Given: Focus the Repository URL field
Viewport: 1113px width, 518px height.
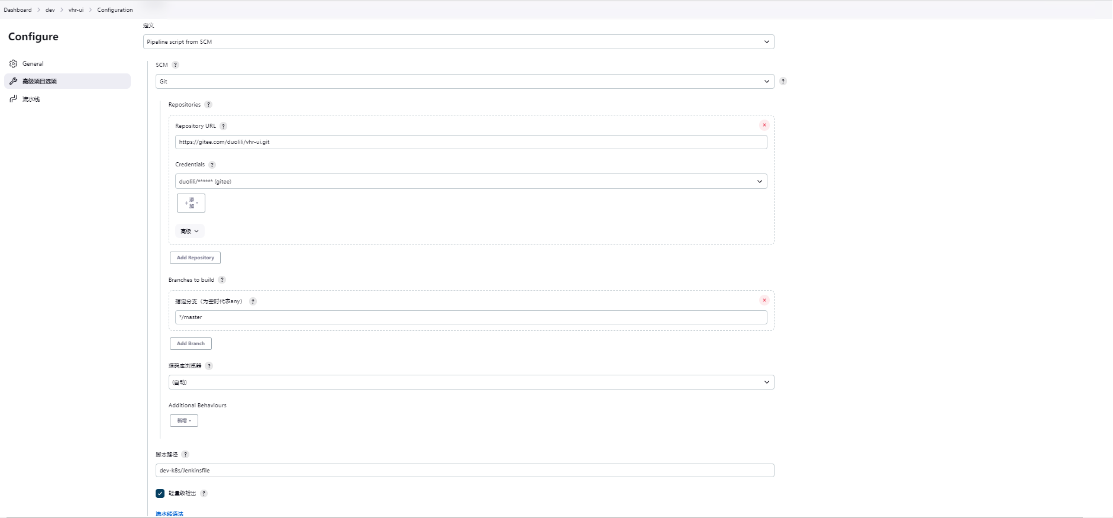Looking at the screenshot, I should [471, 142].
